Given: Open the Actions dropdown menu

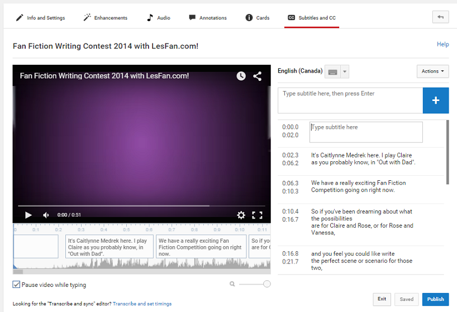Looking at the screenshot, I should click(433, 71).
